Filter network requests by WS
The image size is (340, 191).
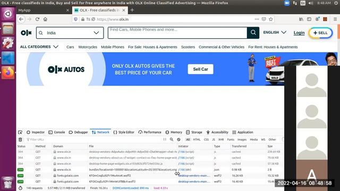coord(263,140)
